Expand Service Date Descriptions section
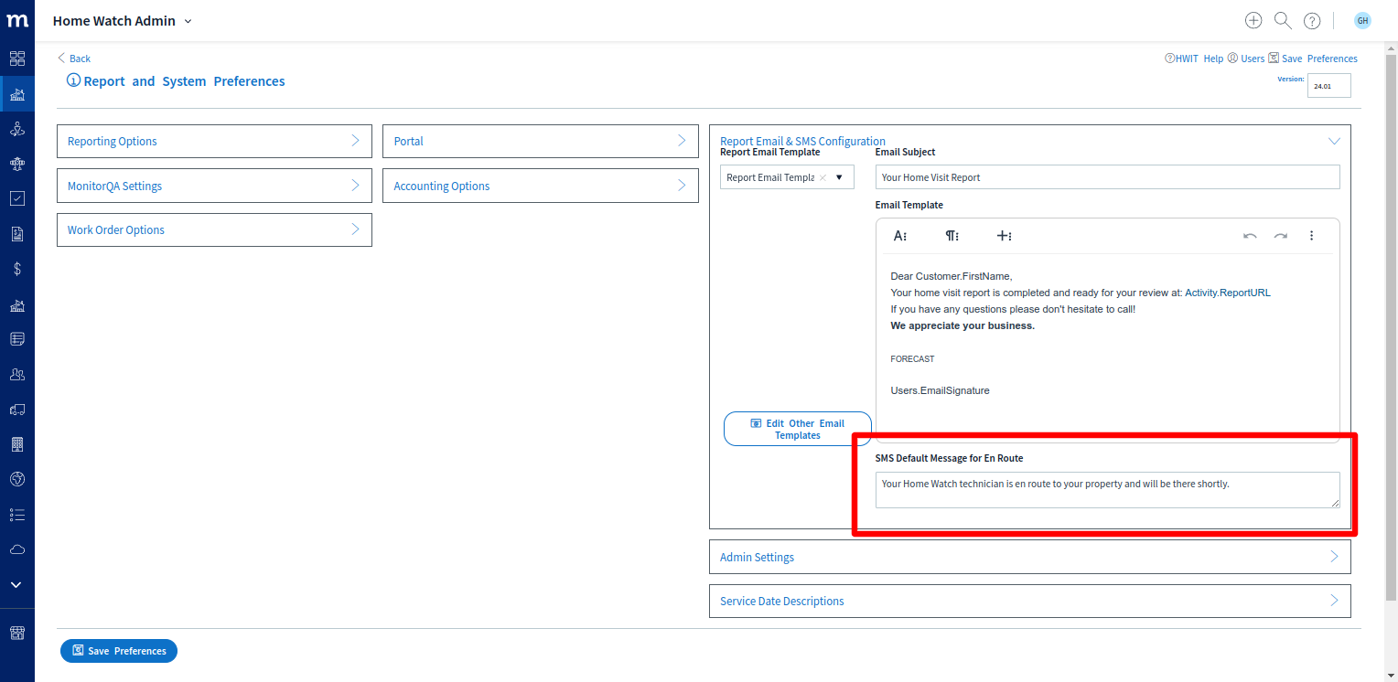The height and width of the screenshot is (682, 1398). 1030,601
